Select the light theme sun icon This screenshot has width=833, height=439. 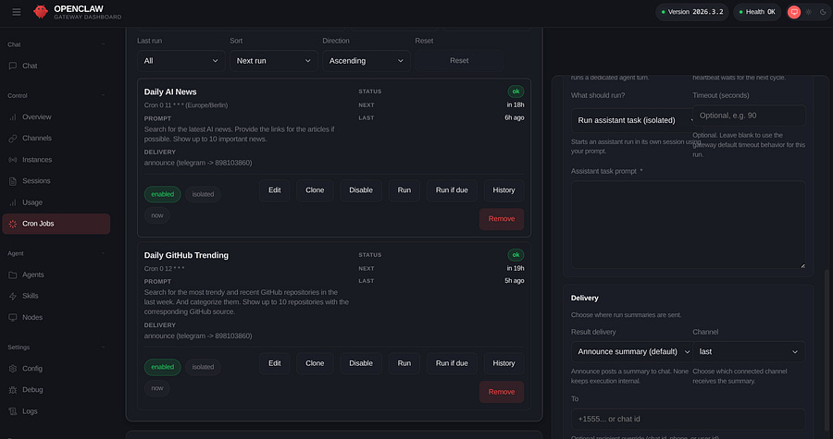coord(809,12)
